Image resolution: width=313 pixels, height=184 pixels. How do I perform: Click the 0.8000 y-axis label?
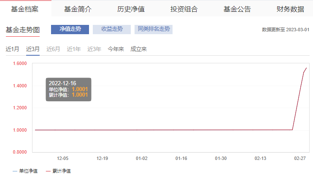pyautogui.click(x=20, y=152)
